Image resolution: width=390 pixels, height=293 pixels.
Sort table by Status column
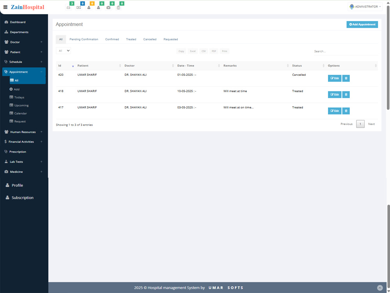[x=308, y=66]
